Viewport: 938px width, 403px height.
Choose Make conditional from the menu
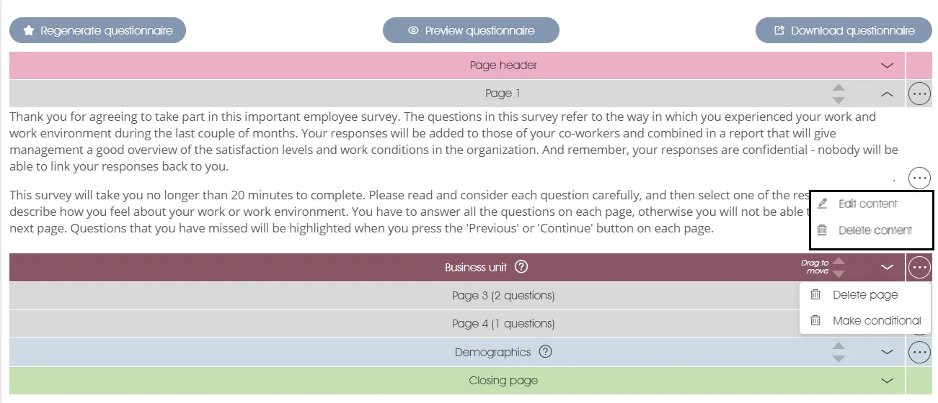tap(876, 320)
